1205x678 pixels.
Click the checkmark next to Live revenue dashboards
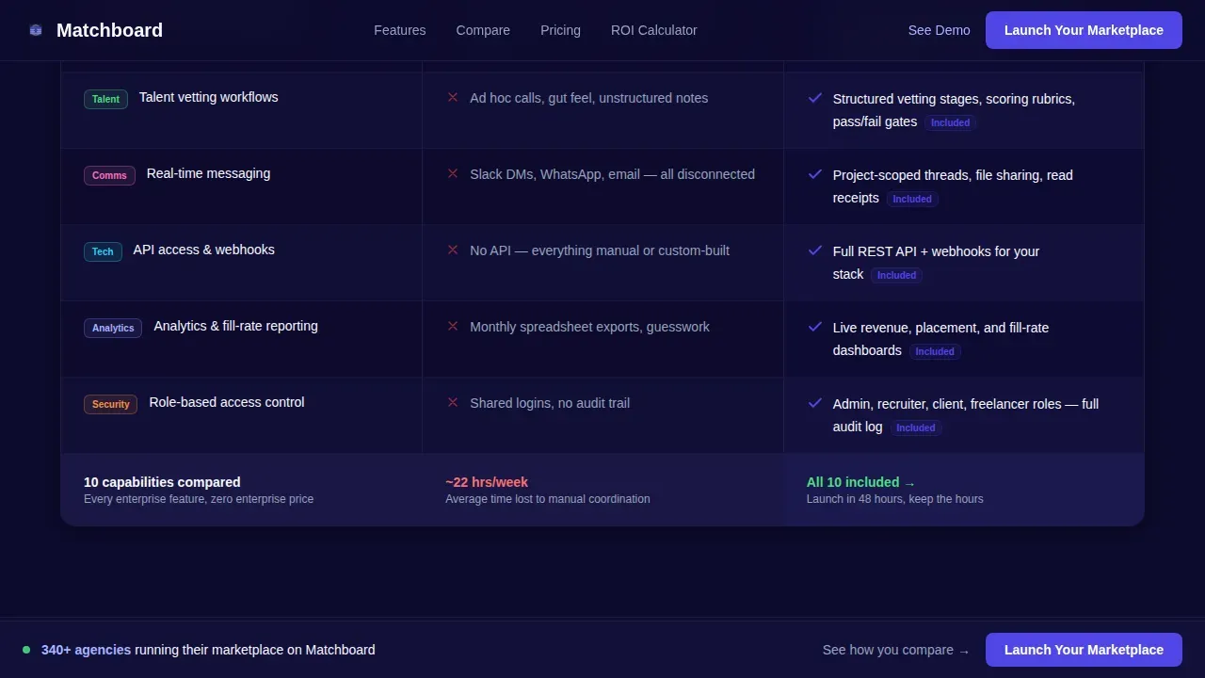click(x=815, y=326)
